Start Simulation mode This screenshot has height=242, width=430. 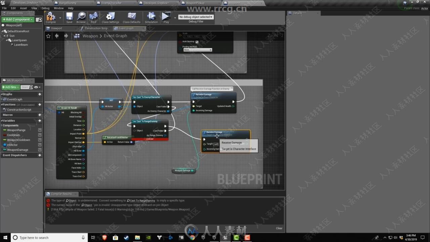[151, 18]
